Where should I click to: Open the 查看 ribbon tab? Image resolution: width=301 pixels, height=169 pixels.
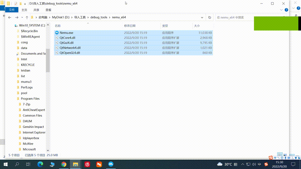click(48, 10)
